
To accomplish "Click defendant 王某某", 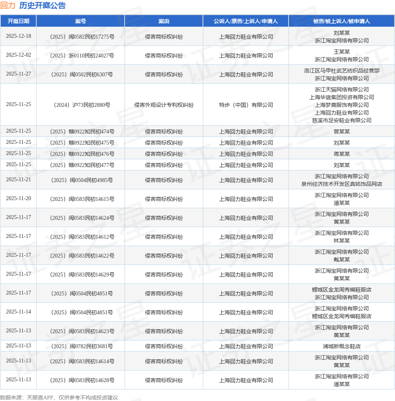I will click(x=341, y=52).
